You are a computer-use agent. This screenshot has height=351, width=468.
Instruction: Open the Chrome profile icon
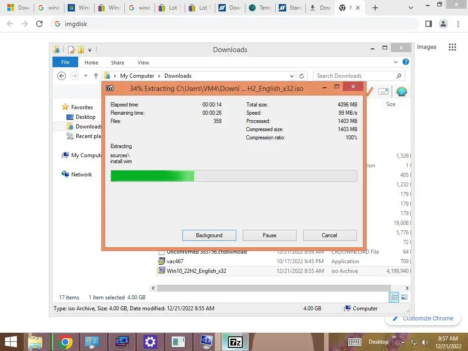click(x=443, y=24)
